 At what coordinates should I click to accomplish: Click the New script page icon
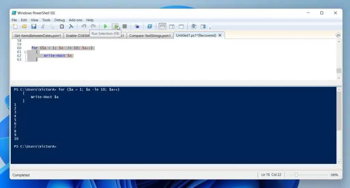[15, 26]
